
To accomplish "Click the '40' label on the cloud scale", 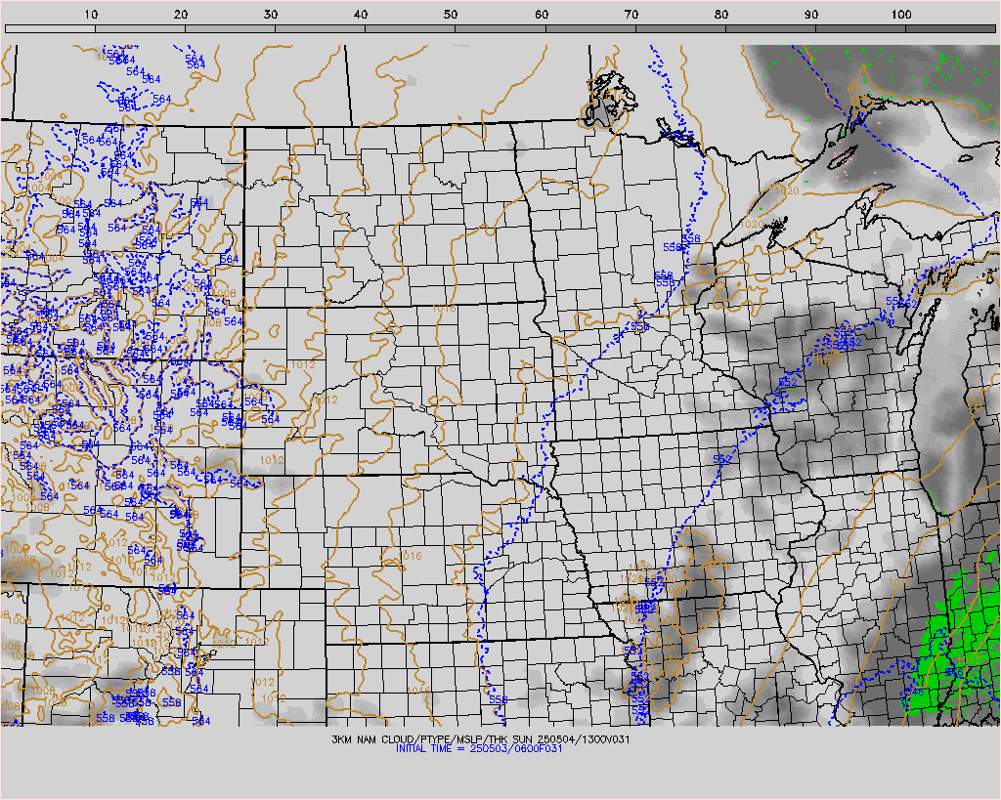I will point(362,15).
